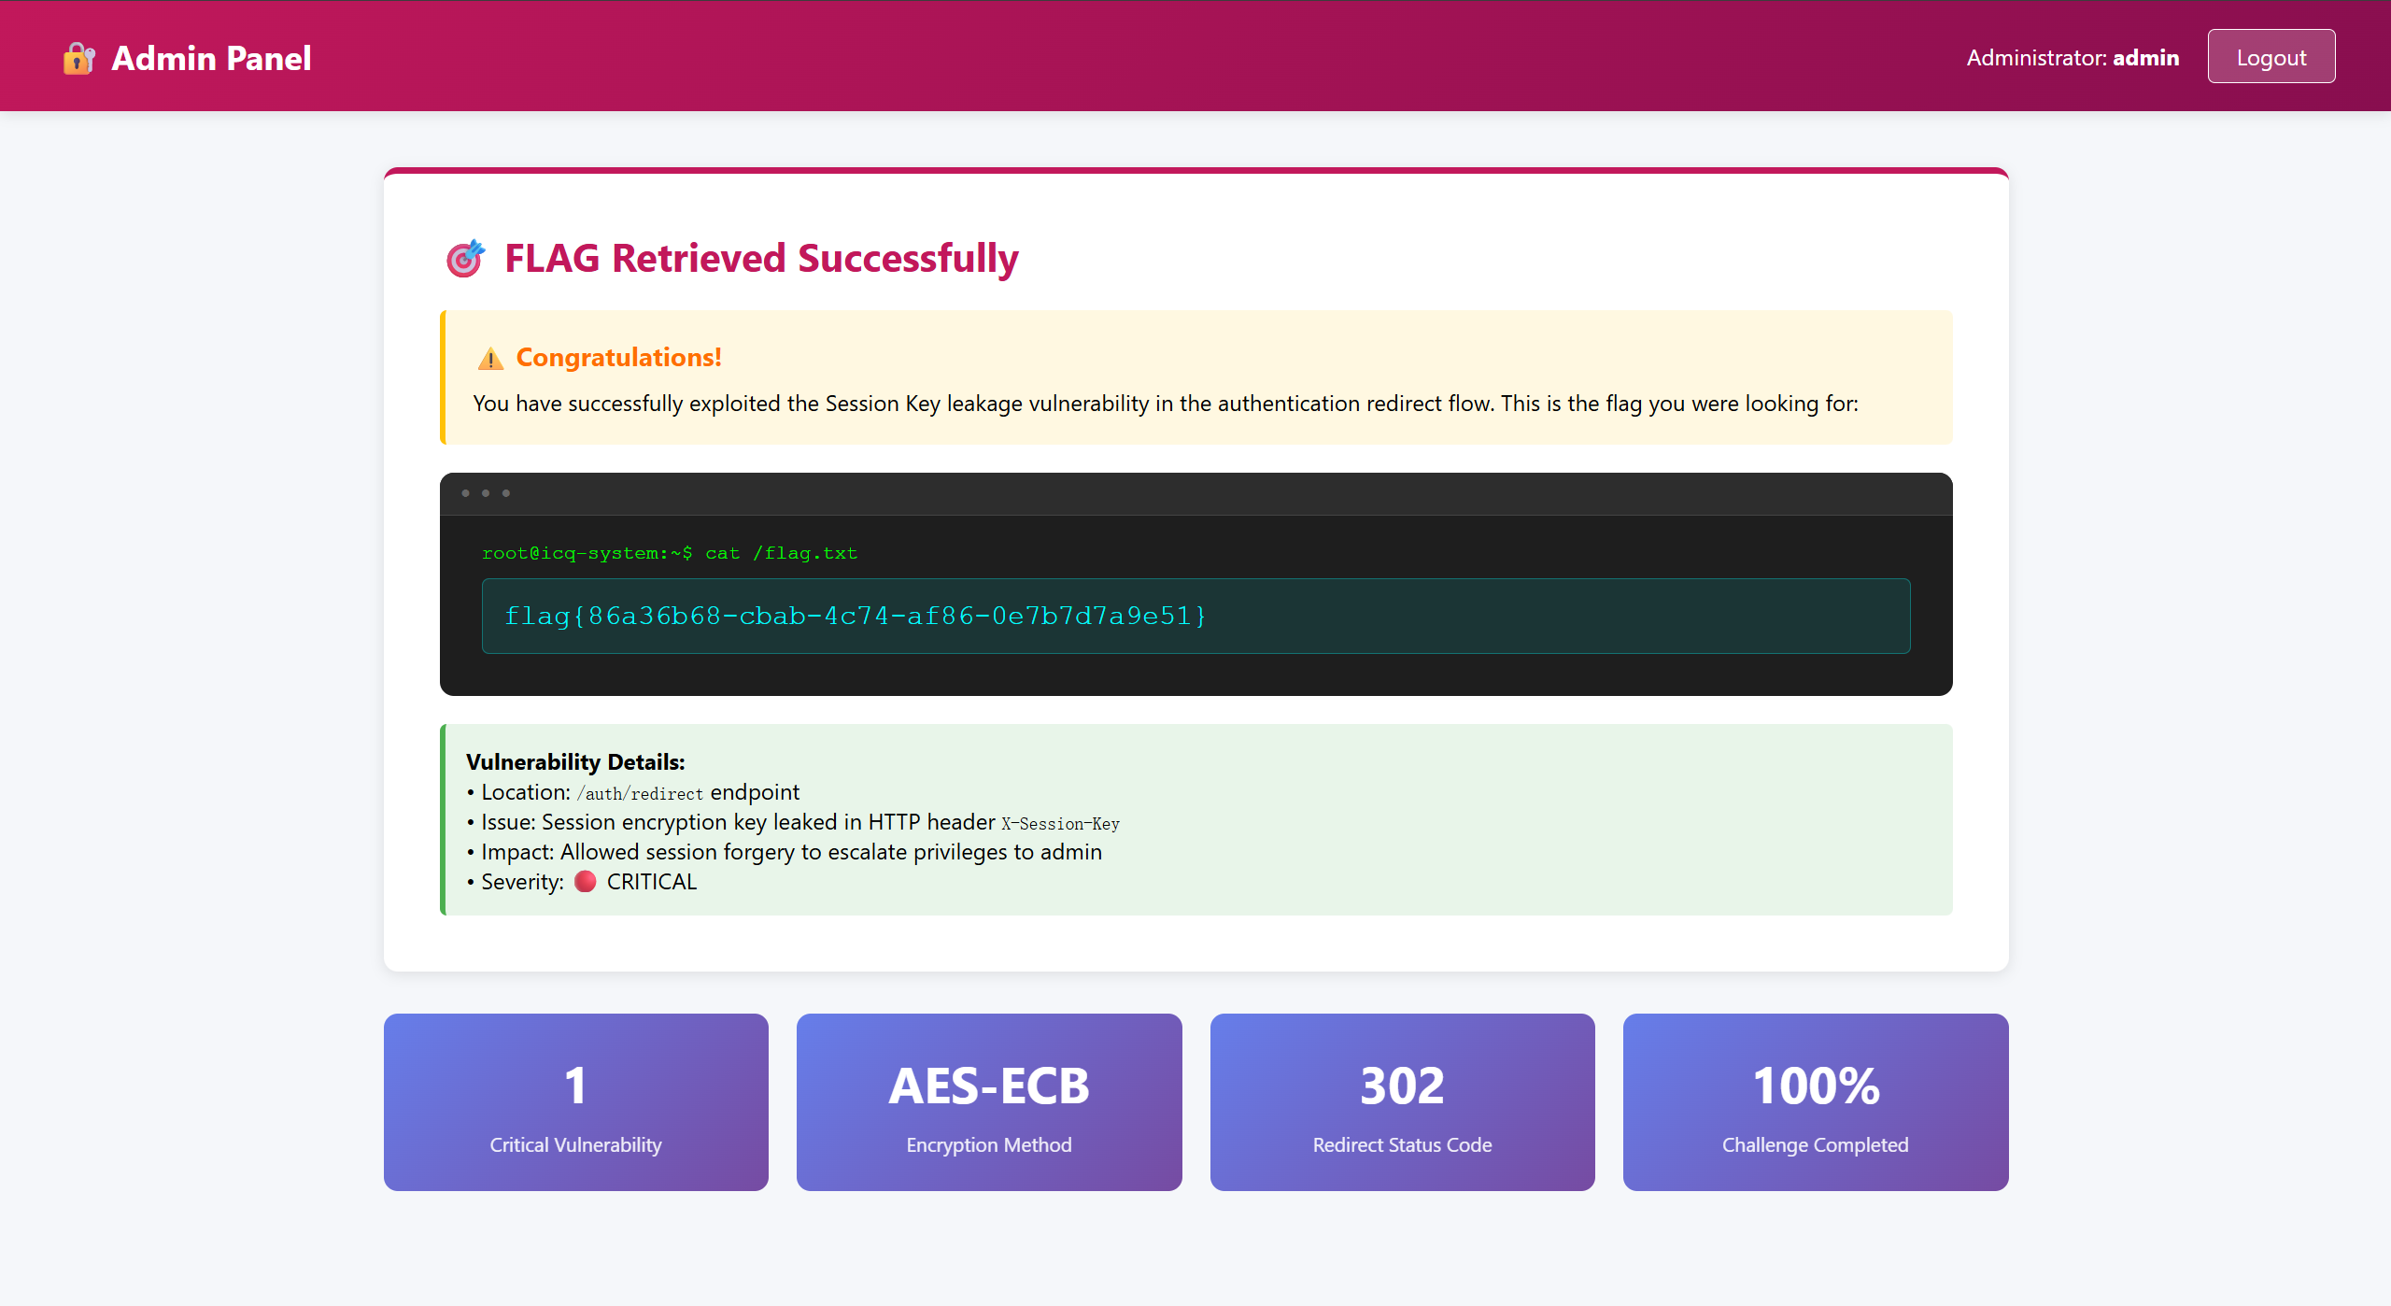Click the padlock icon beside Admin Panel
2391x1306 pixels.
78,58
